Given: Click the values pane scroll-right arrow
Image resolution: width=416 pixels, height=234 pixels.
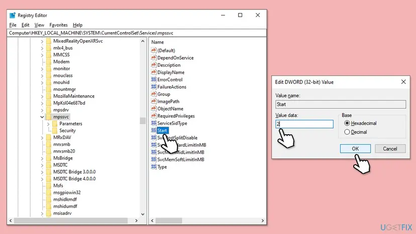Looking at the screenshot, I should (263, 220).
